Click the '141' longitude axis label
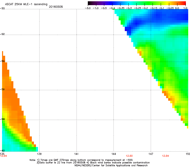This screenshot has width=190, height=167. (x=76, y=154)
